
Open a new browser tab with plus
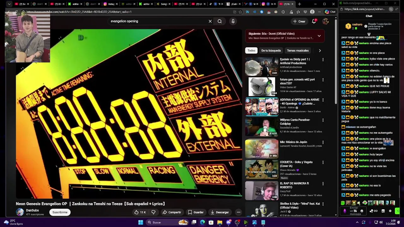click(x=299, y=4)
